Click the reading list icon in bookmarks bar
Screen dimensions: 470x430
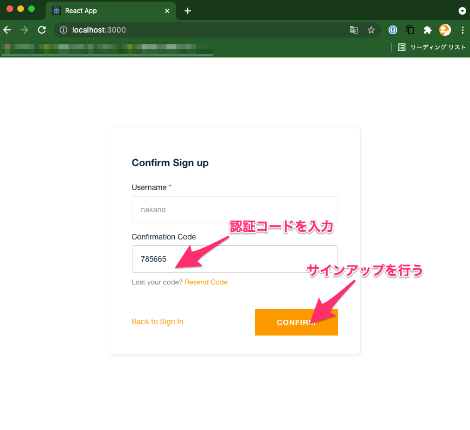[x=401, y=47]
